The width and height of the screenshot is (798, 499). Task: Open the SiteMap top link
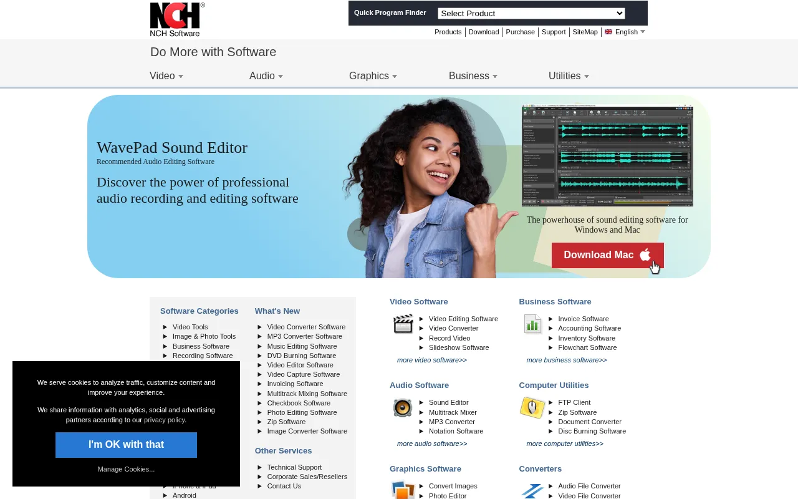coord(585,32)
